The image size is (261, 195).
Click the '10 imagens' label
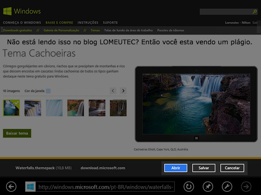point(11,91)
